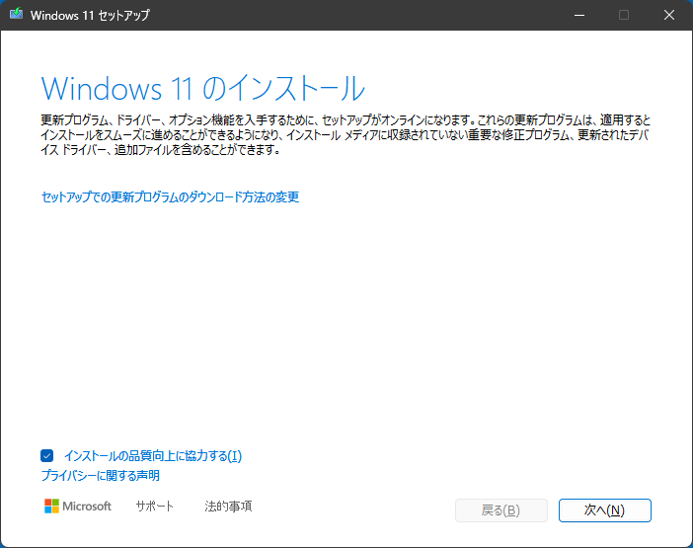Click the maximize button in title bar
Screen dimensions: 693x548
tap(624, 15)
